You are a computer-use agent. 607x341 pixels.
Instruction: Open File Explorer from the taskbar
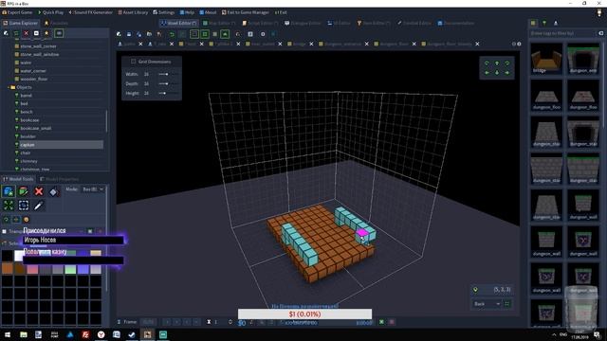pyautogui.click(x=24, y=334)
